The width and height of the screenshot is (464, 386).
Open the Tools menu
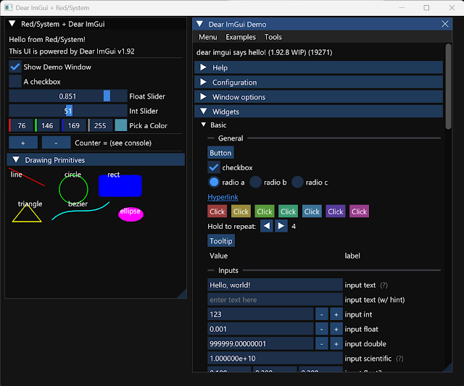point(273,37)
